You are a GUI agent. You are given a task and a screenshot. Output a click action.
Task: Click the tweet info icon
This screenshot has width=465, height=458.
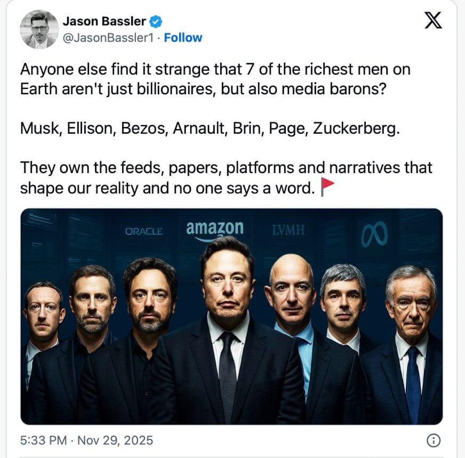435,440
